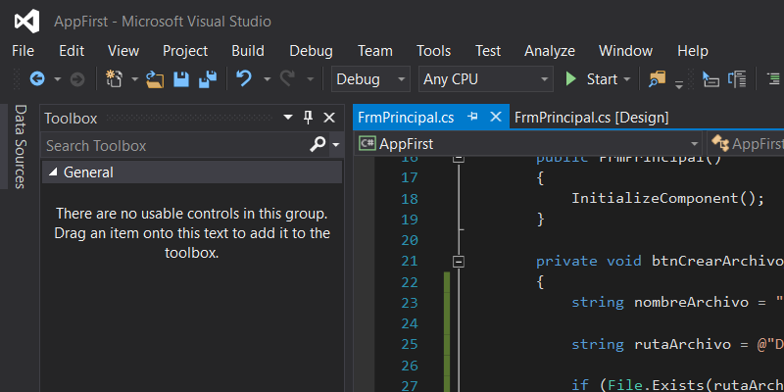Viewport: 784px width, 392px height.
Task: Collapse the btnCrearArchivo method outline box
Action: click(458, 261)
